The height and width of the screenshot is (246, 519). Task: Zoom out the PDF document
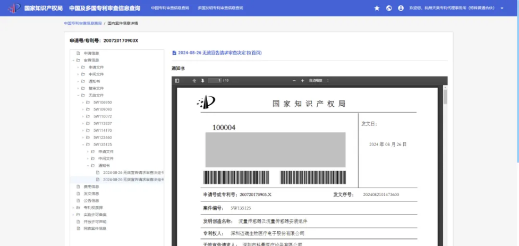[x=295, y=81]
